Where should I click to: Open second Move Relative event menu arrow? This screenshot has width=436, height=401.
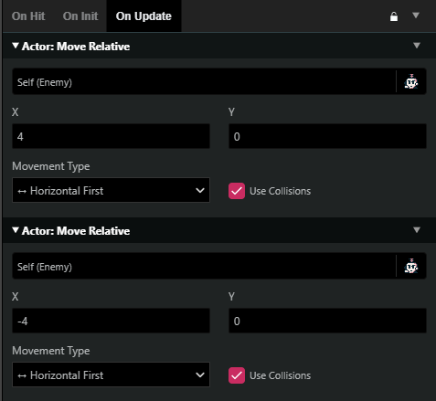coord(417,230)
